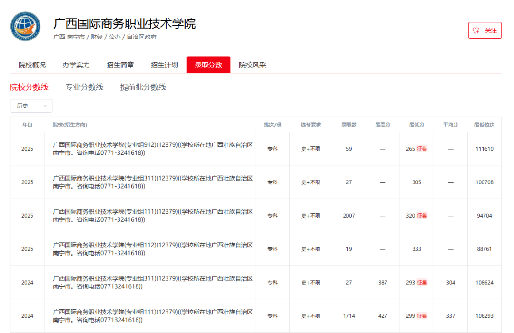Select the 提前批分数线 sub-tab
This screenshot has height=333, width=514.
[x=143, y=87]
